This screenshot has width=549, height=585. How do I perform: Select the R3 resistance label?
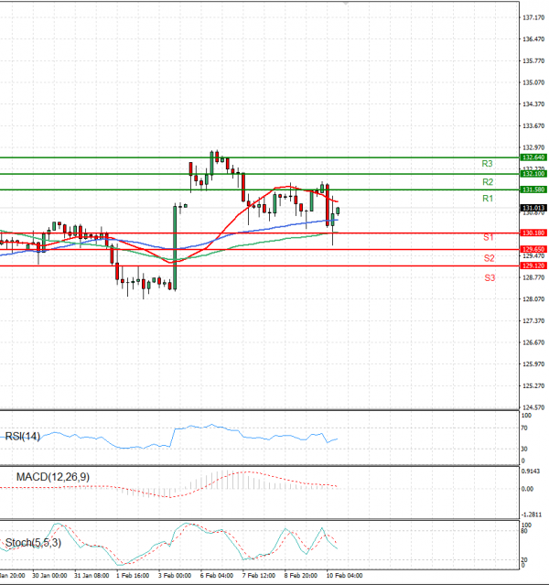tap(487, 164)
